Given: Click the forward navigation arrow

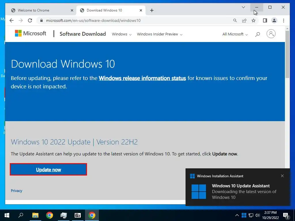Looking at the screenshot, I should 21,20.
